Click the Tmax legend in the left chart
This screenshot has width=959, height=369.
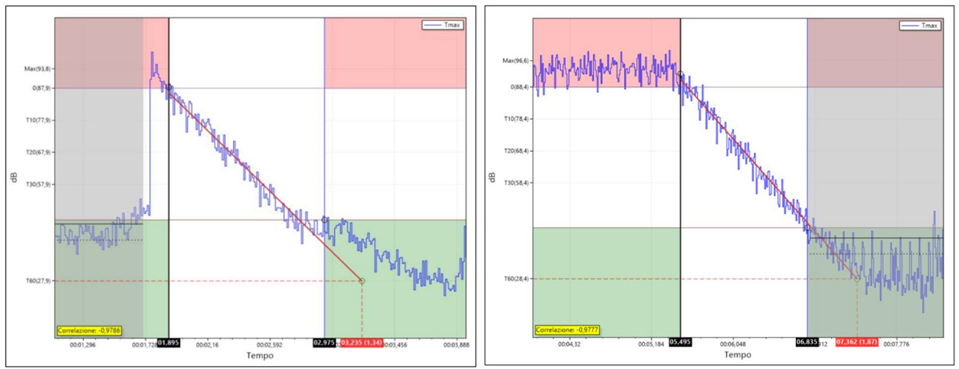(443, 24)
